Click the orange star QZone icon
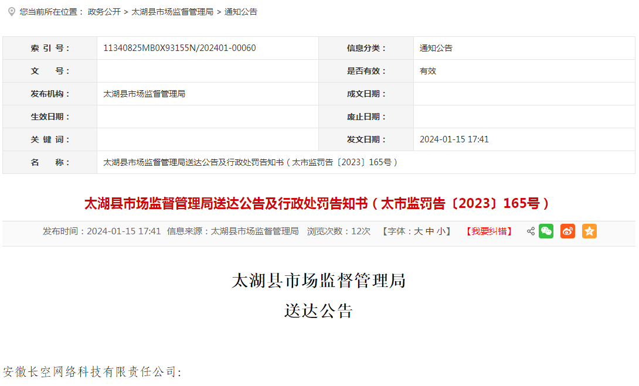The height and width of the screenshot is (386, 639). pos(589,231)
